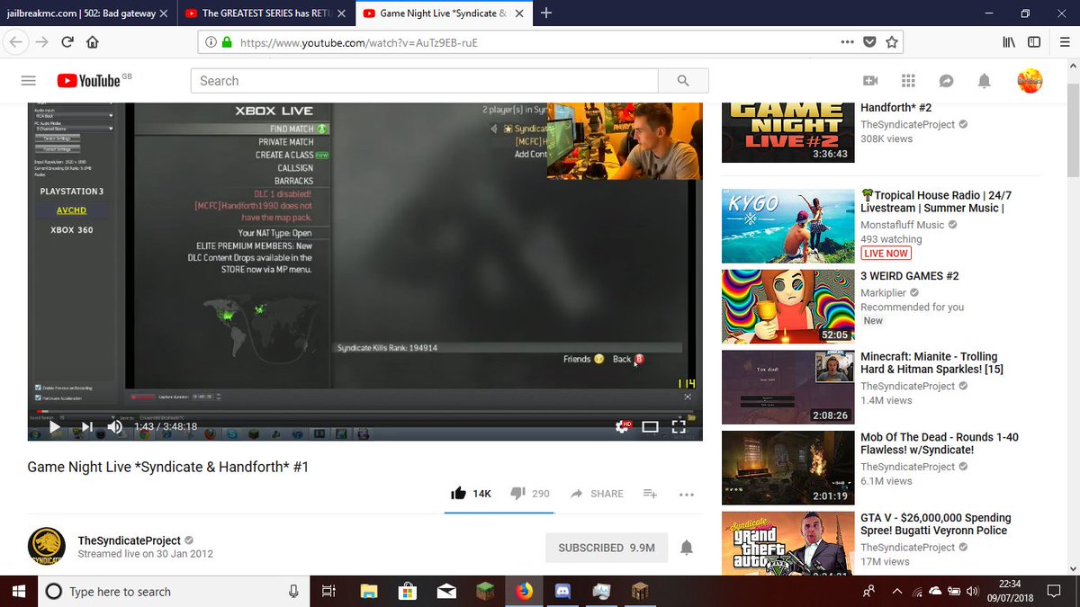Click Firefox forward arrow
The height and width of the screenshot is (607, 1080).
click(41, 41)
